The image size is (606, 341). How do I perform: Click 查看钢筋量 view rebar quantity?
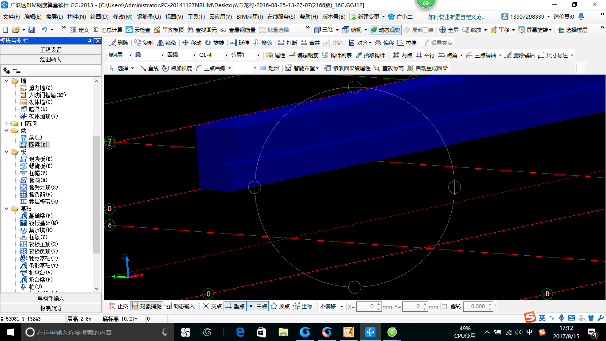(238, 30)
